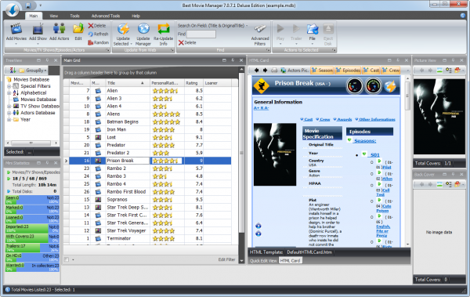
Task: Sort by the Rating column header
Action: point(193,83)
